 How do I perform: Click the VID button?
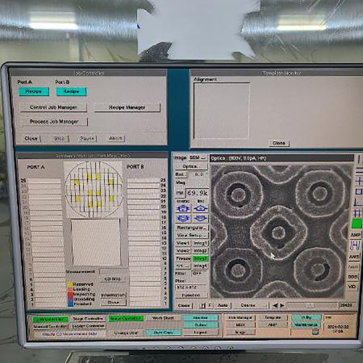point(352,287)
